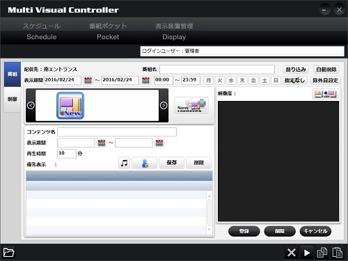348x261 pixels.
Task: Click the paste clipboard icon
Action: [337, 253]
